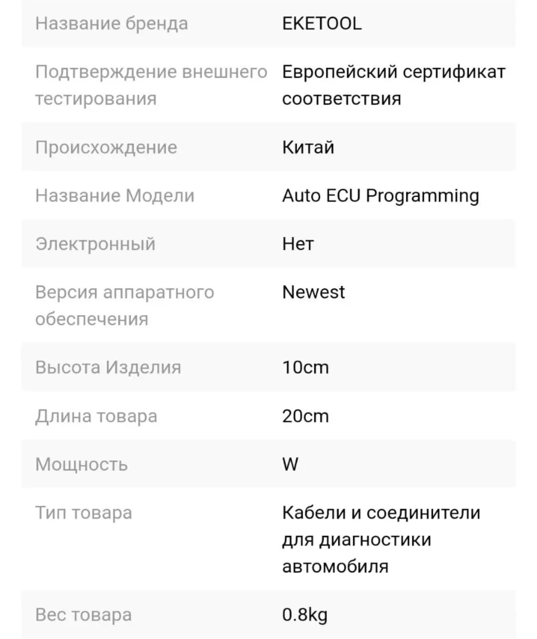Select the "Высота Изделия" label
This screenshot has width=537, height=639.
coord(108,367)
